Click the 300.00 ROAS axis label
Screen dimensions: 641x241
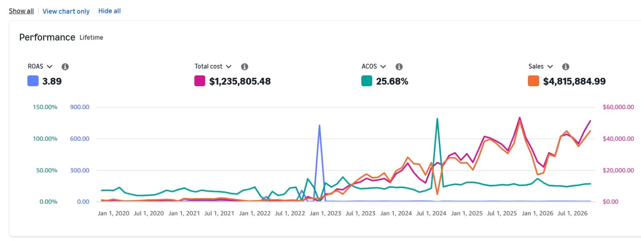[81, 170]
